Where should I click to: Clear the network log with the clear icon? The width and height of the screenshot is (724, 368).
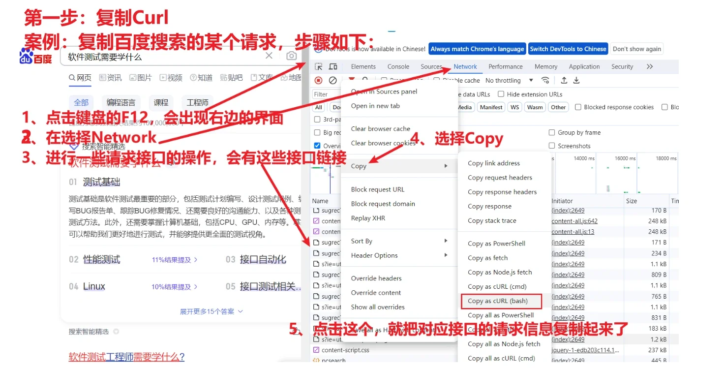[x=332, y=81]
